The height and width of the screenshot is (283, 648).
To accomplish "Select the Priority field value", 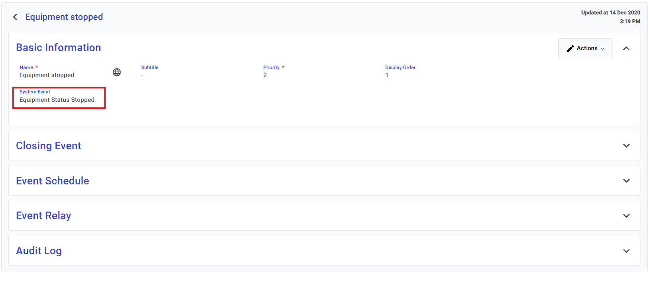I will tap(265, 75).
